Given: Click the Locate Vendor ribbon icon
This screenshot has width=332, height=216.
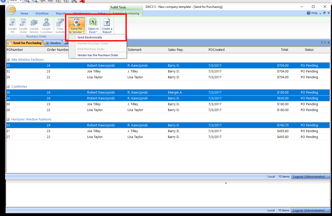Looking at the screenshot, I should (34, 26).
